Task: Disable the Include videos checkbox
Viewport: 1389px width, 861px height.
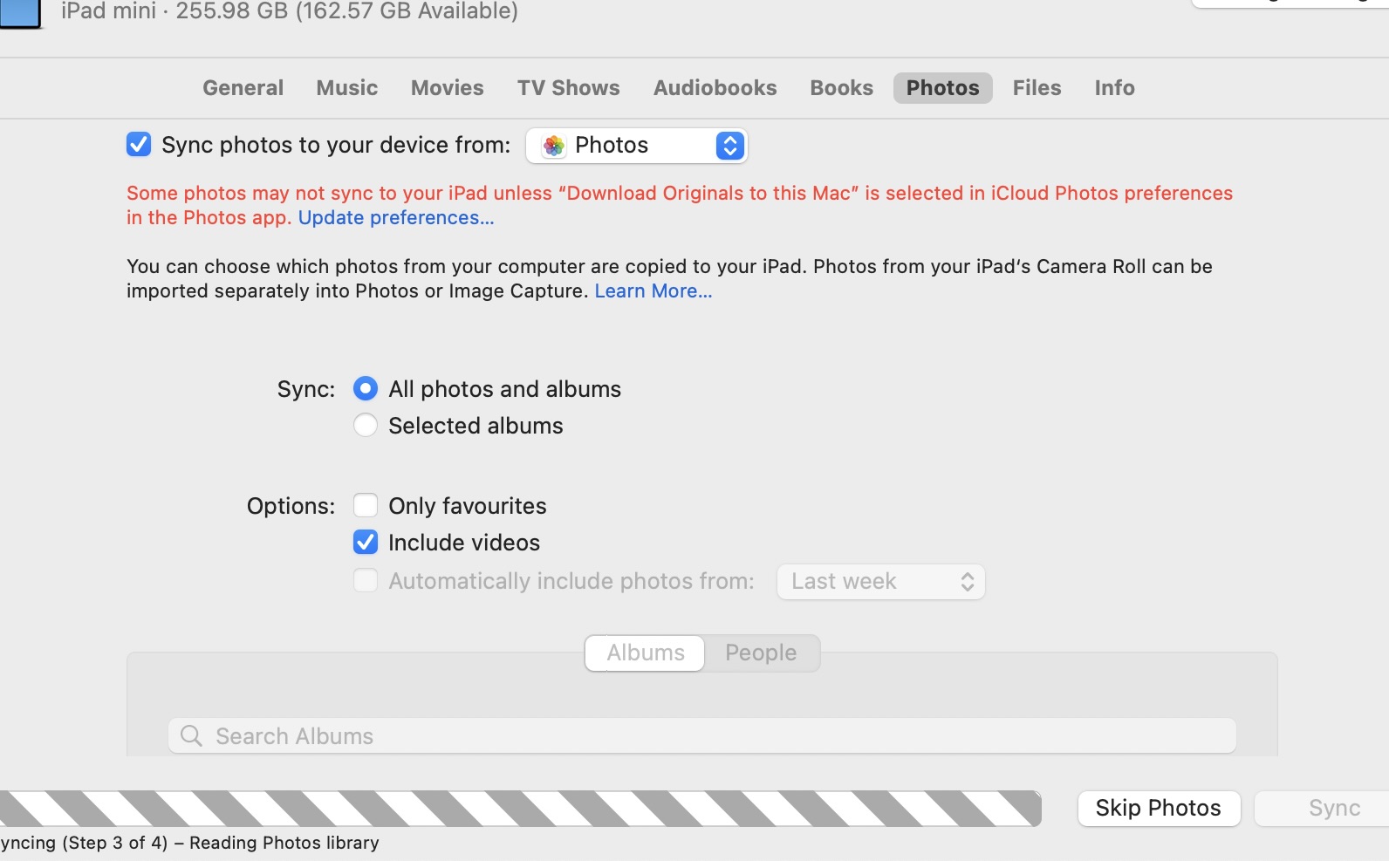Action: (x=366, y=543)
